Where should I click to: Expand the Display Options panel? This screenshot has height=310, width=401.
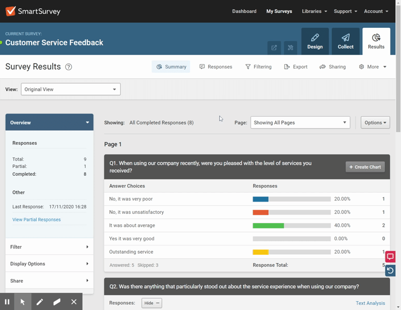point(50,263)
